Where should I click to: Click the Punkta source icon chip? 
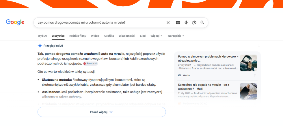85,64
